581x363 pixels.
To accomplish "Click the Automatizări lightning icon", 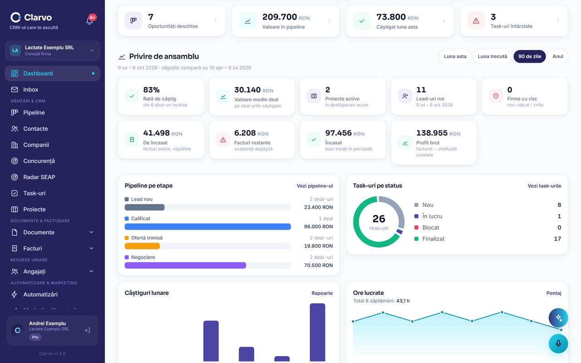I will click(x=15, y=294).
